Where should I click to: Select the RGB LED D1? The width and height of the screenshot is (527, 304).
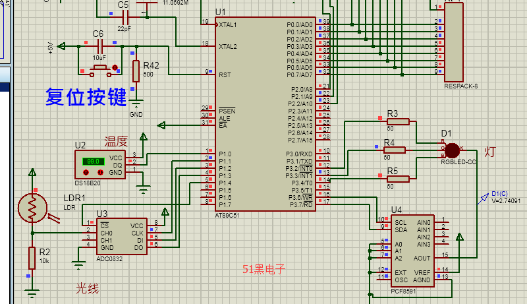click(452, 149)
